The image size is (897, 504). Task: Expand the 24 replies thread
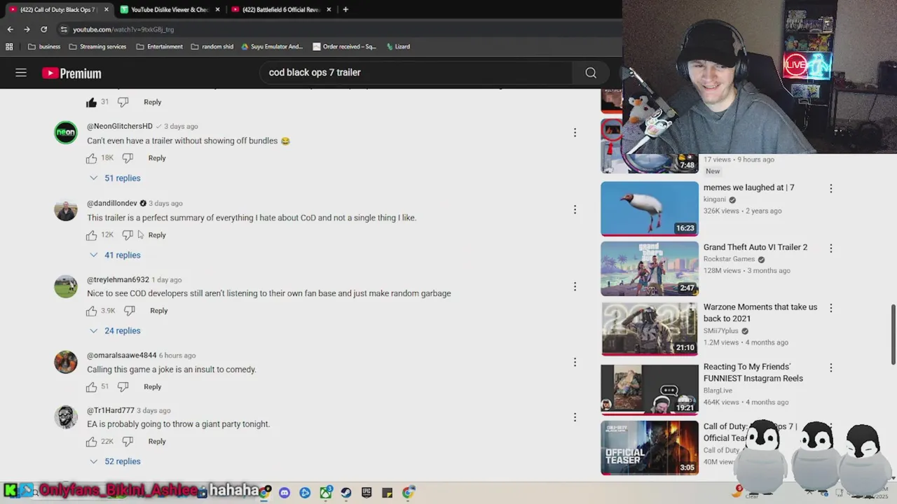point(115,330)
